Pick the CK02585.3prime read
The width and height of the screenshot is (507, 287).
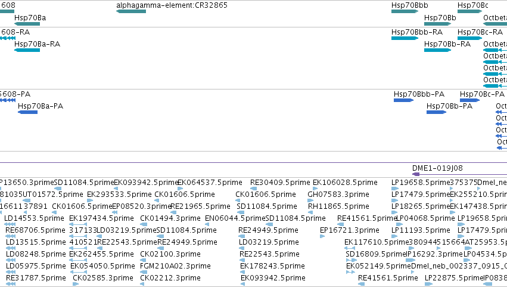[x=76, y=284]
